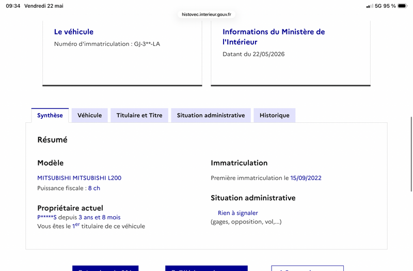Tap the histovec.interieur.gouv.fr address bar
This screenshot has height=271, width=413.
click(206, 14)
